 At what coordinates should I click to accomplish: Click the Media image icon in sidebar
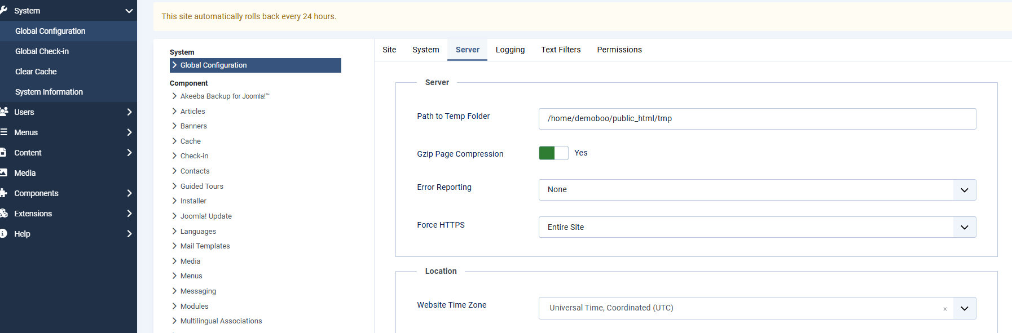[x=3, y=172]
